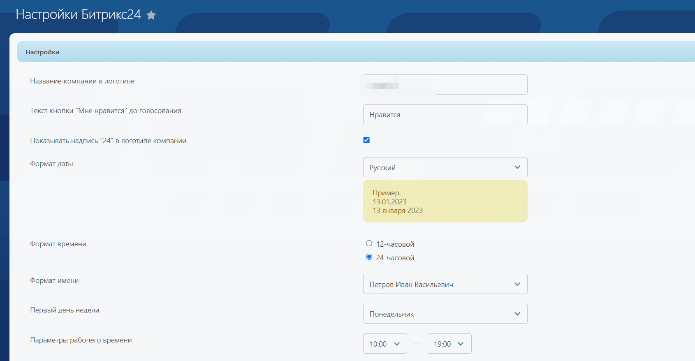Open the work start time dropdown 10:00

click(x=385, y=344)
